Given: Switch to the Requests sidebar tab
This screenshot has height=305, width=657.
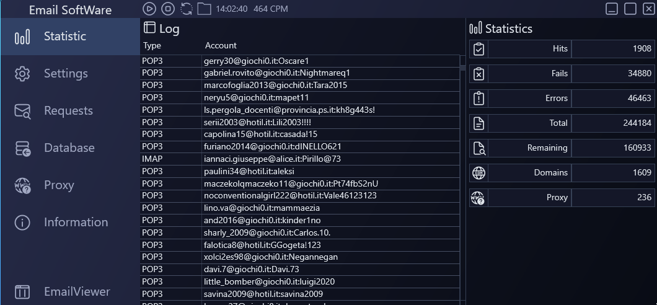Looking at the screenshot, I should coord(68,111).
